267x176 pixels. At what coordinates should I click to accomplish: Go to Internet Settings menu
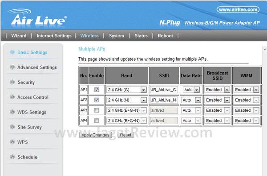click(54, 36)
